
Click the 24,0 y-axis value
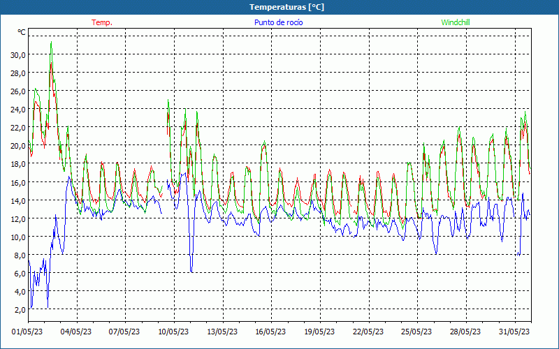click(x=18, y=110)
